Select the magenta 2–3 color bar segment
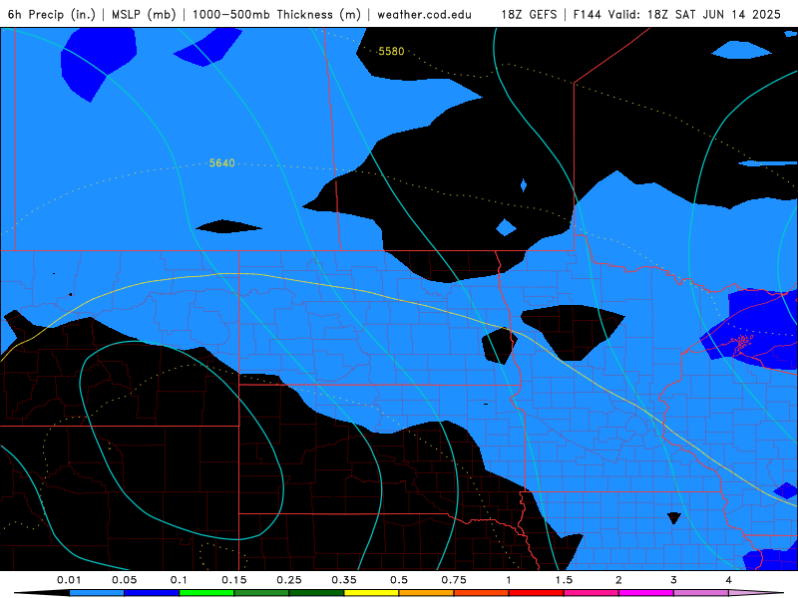Screen dimensions: 798x598 (646, 593)
